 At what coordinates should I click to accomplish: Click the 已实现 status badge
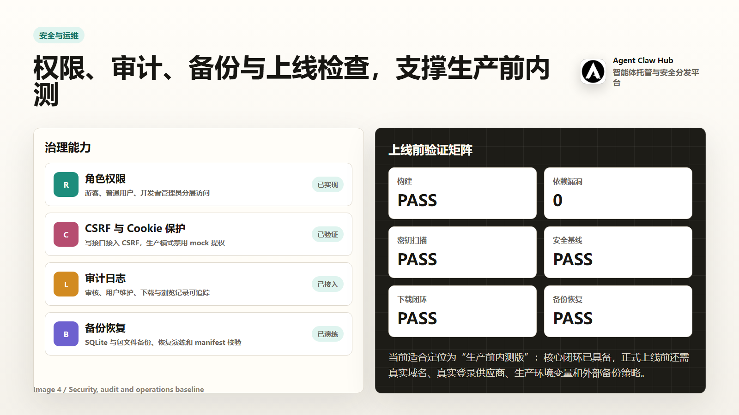pyautogui.click(x=327, y=184)
